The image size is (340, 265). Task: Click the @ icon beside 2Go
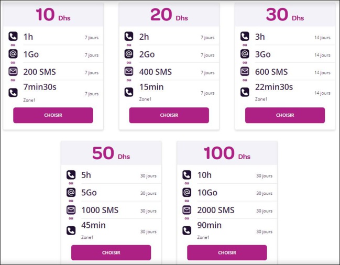(129, 54)
